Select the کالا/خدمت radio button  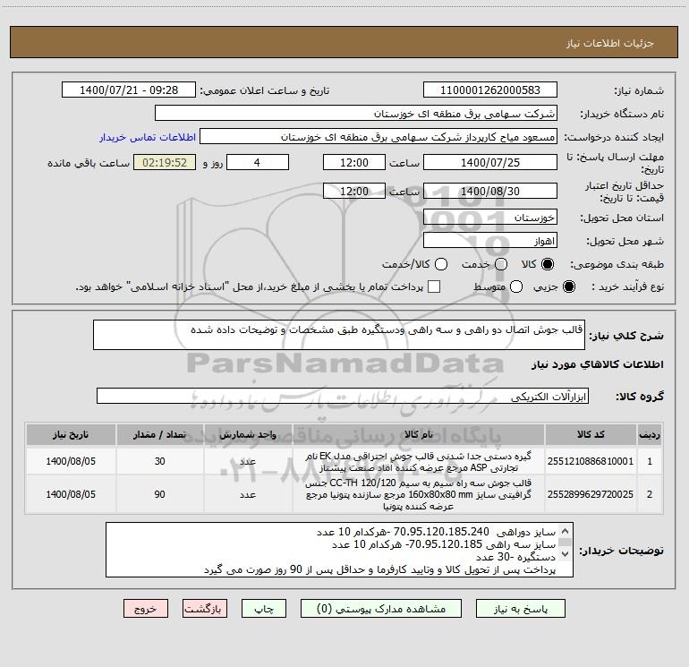point(441,264)
